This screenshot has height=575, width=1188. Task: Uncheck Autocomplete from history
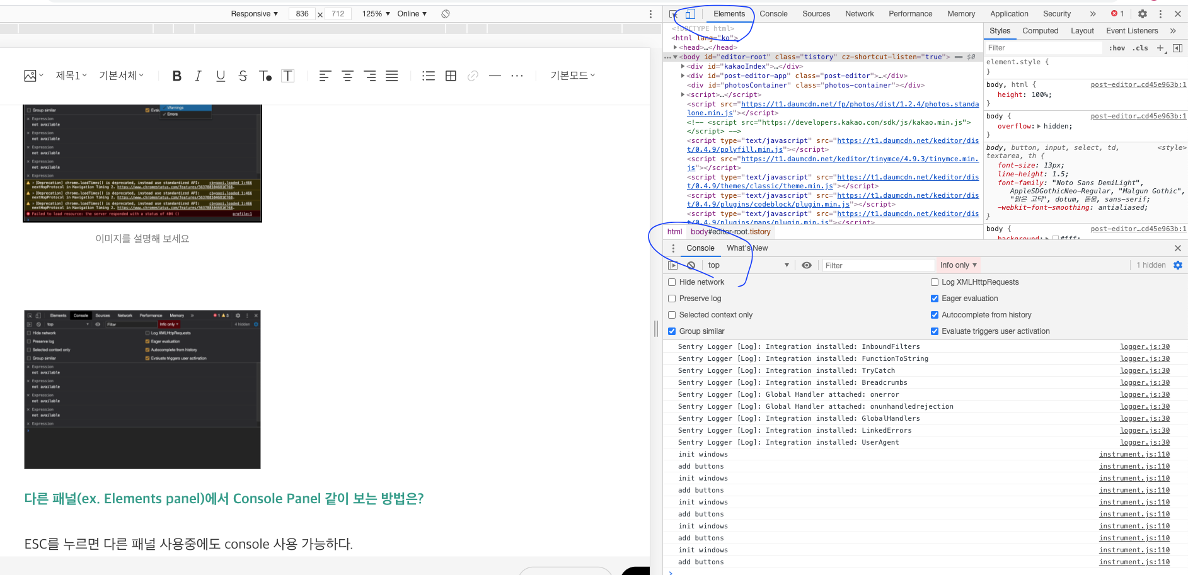coord(935,315)
